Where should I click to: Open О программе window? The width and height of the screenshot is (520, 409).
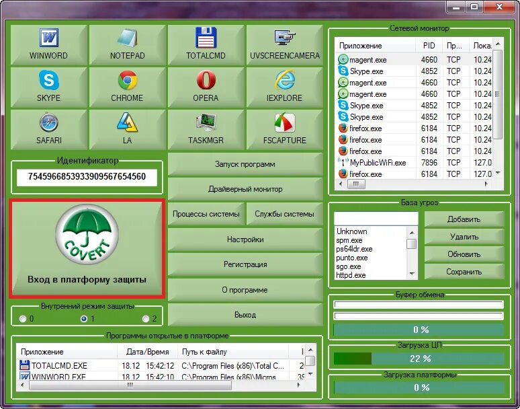point(245,290)
